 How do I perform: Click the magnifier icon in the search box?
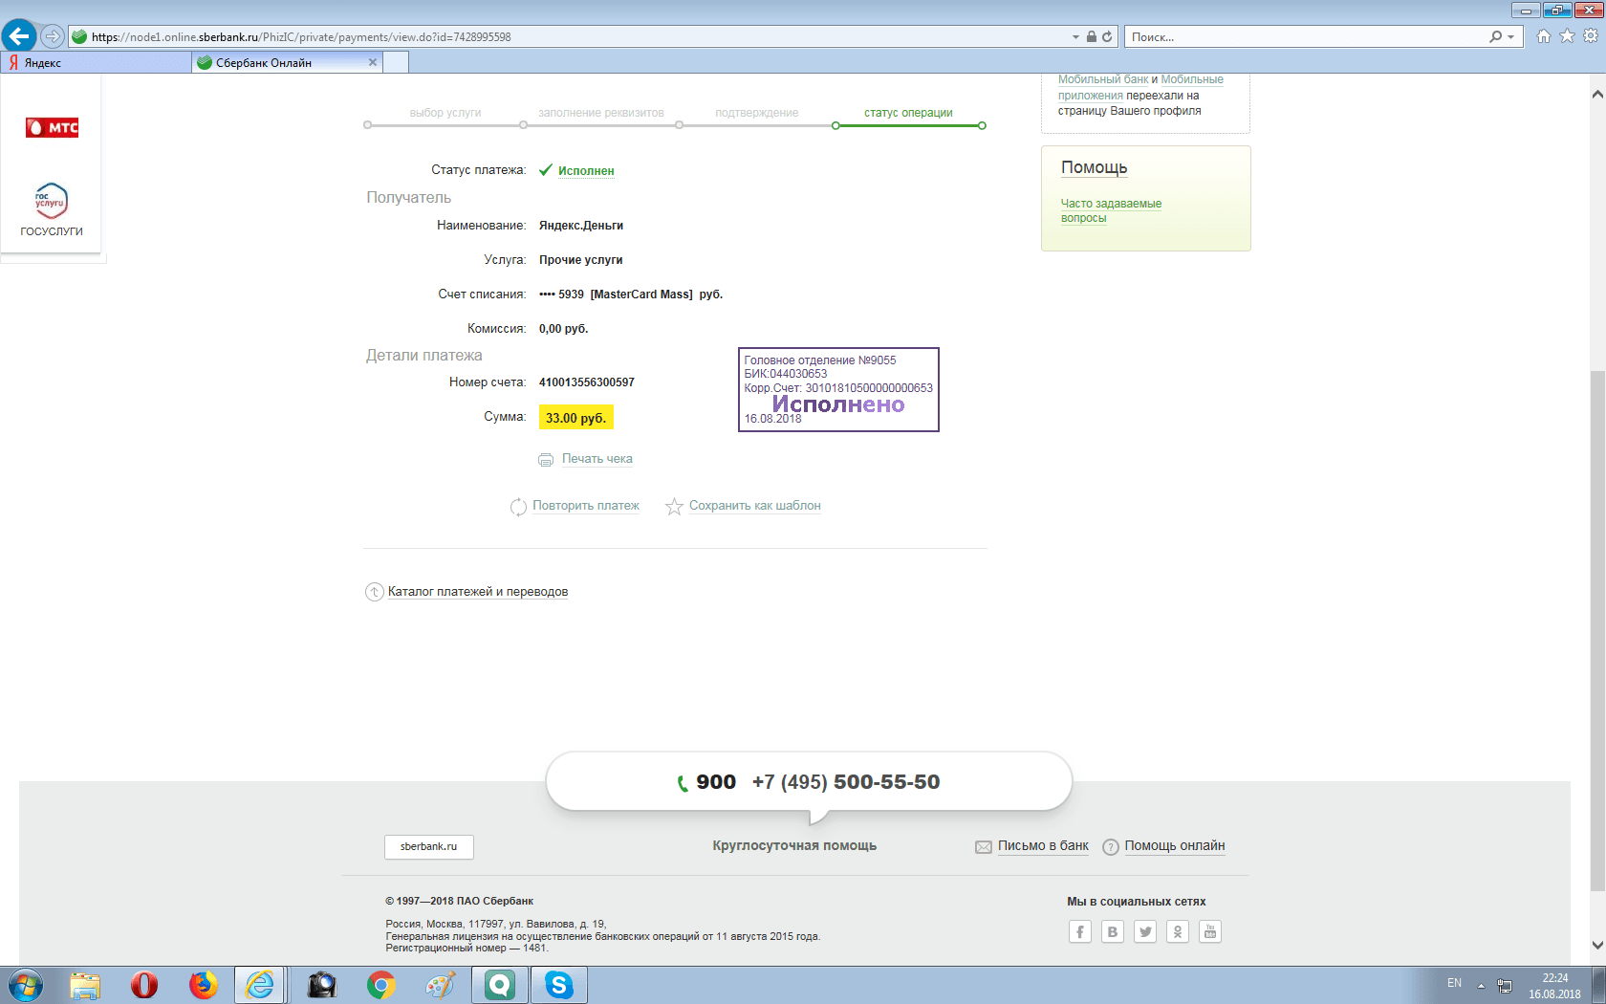1495,36
